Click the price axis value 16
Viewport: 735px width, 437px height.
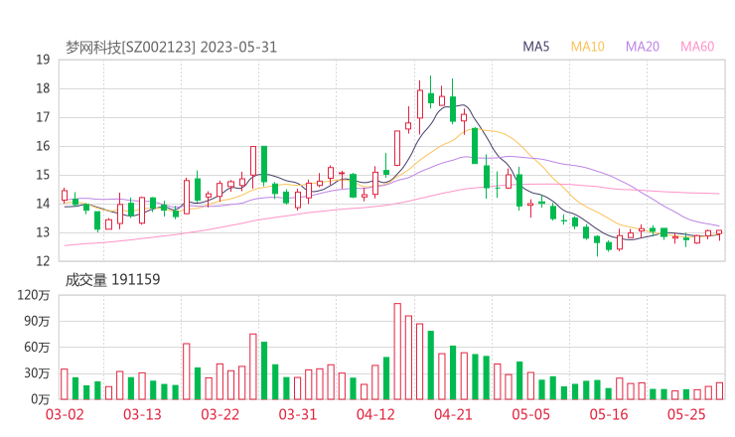[43, 146]
